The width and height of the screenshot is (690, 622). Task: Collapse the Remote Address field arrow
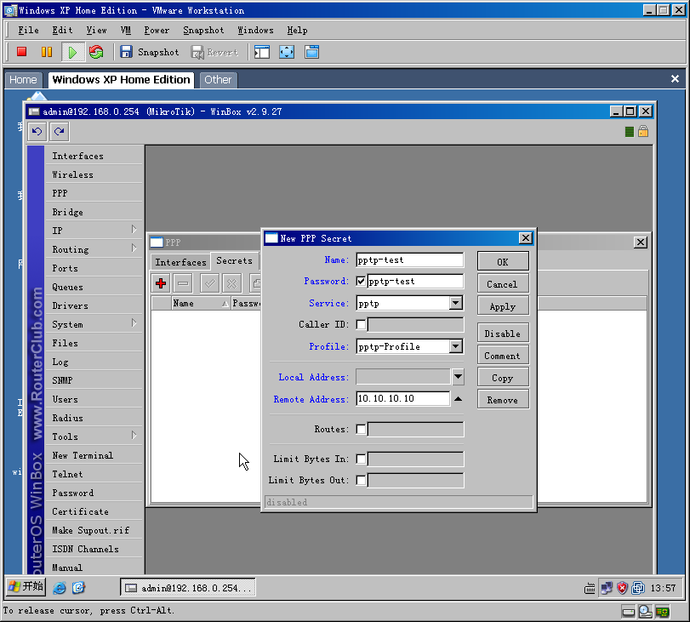tap(458, 399)
